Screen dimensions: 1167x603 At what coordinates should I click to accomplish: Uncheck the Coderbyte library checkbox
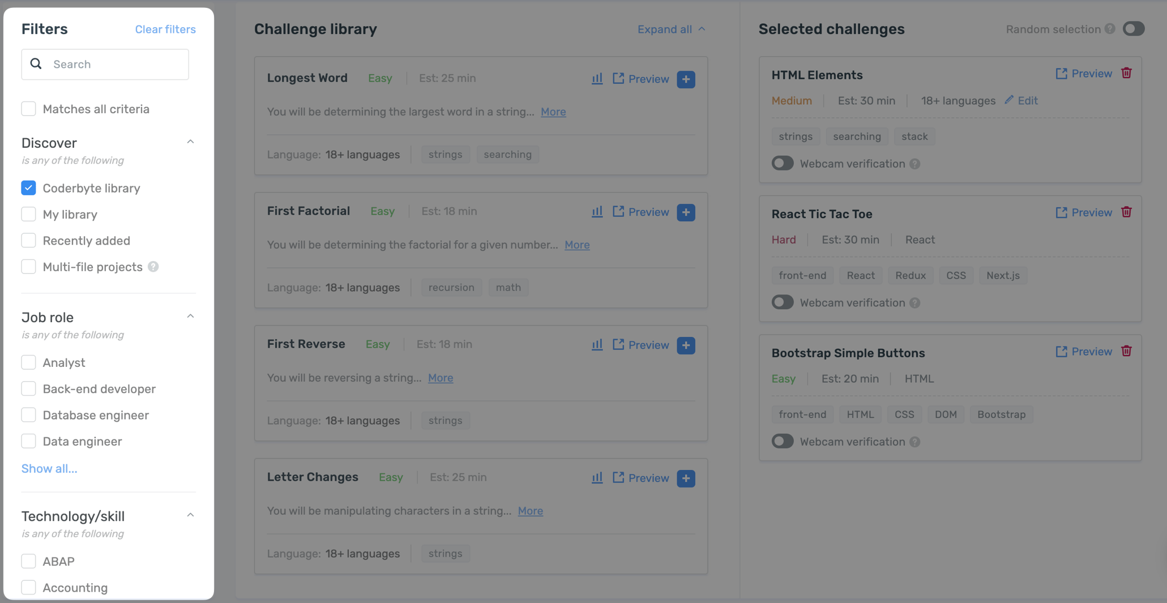[x=28, y=188]
